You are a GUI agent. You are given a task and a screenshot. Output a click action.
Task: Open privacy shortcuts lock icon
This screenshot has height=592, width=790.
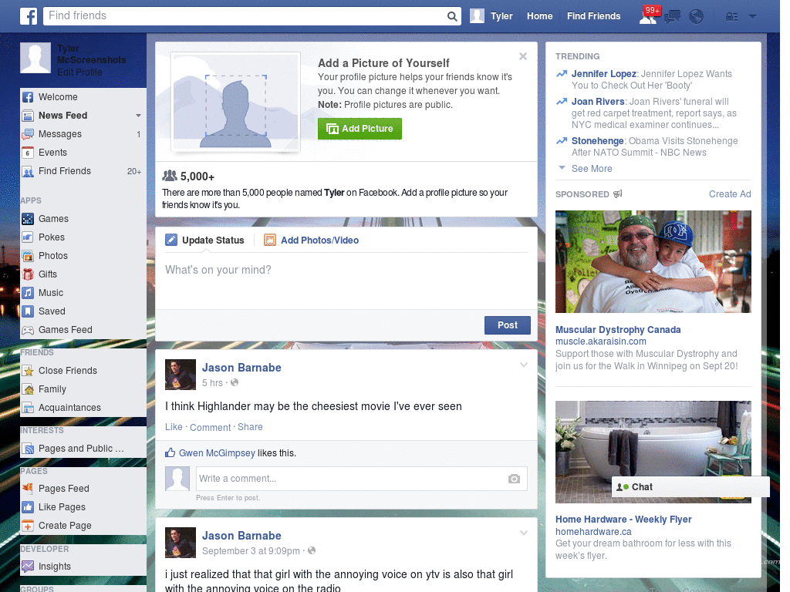(x=731, y=17)
